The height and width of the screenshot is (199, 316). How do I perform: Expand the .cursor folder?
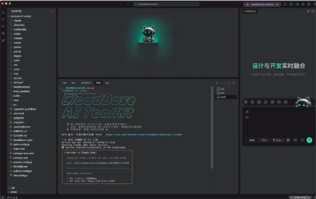click(x=31, y=43)
